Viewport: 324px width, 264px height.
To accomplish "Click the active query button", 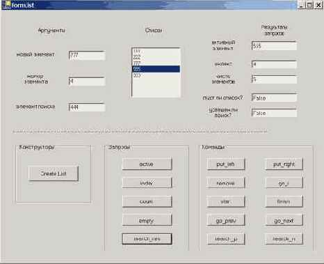I will (x=147, y=164).
